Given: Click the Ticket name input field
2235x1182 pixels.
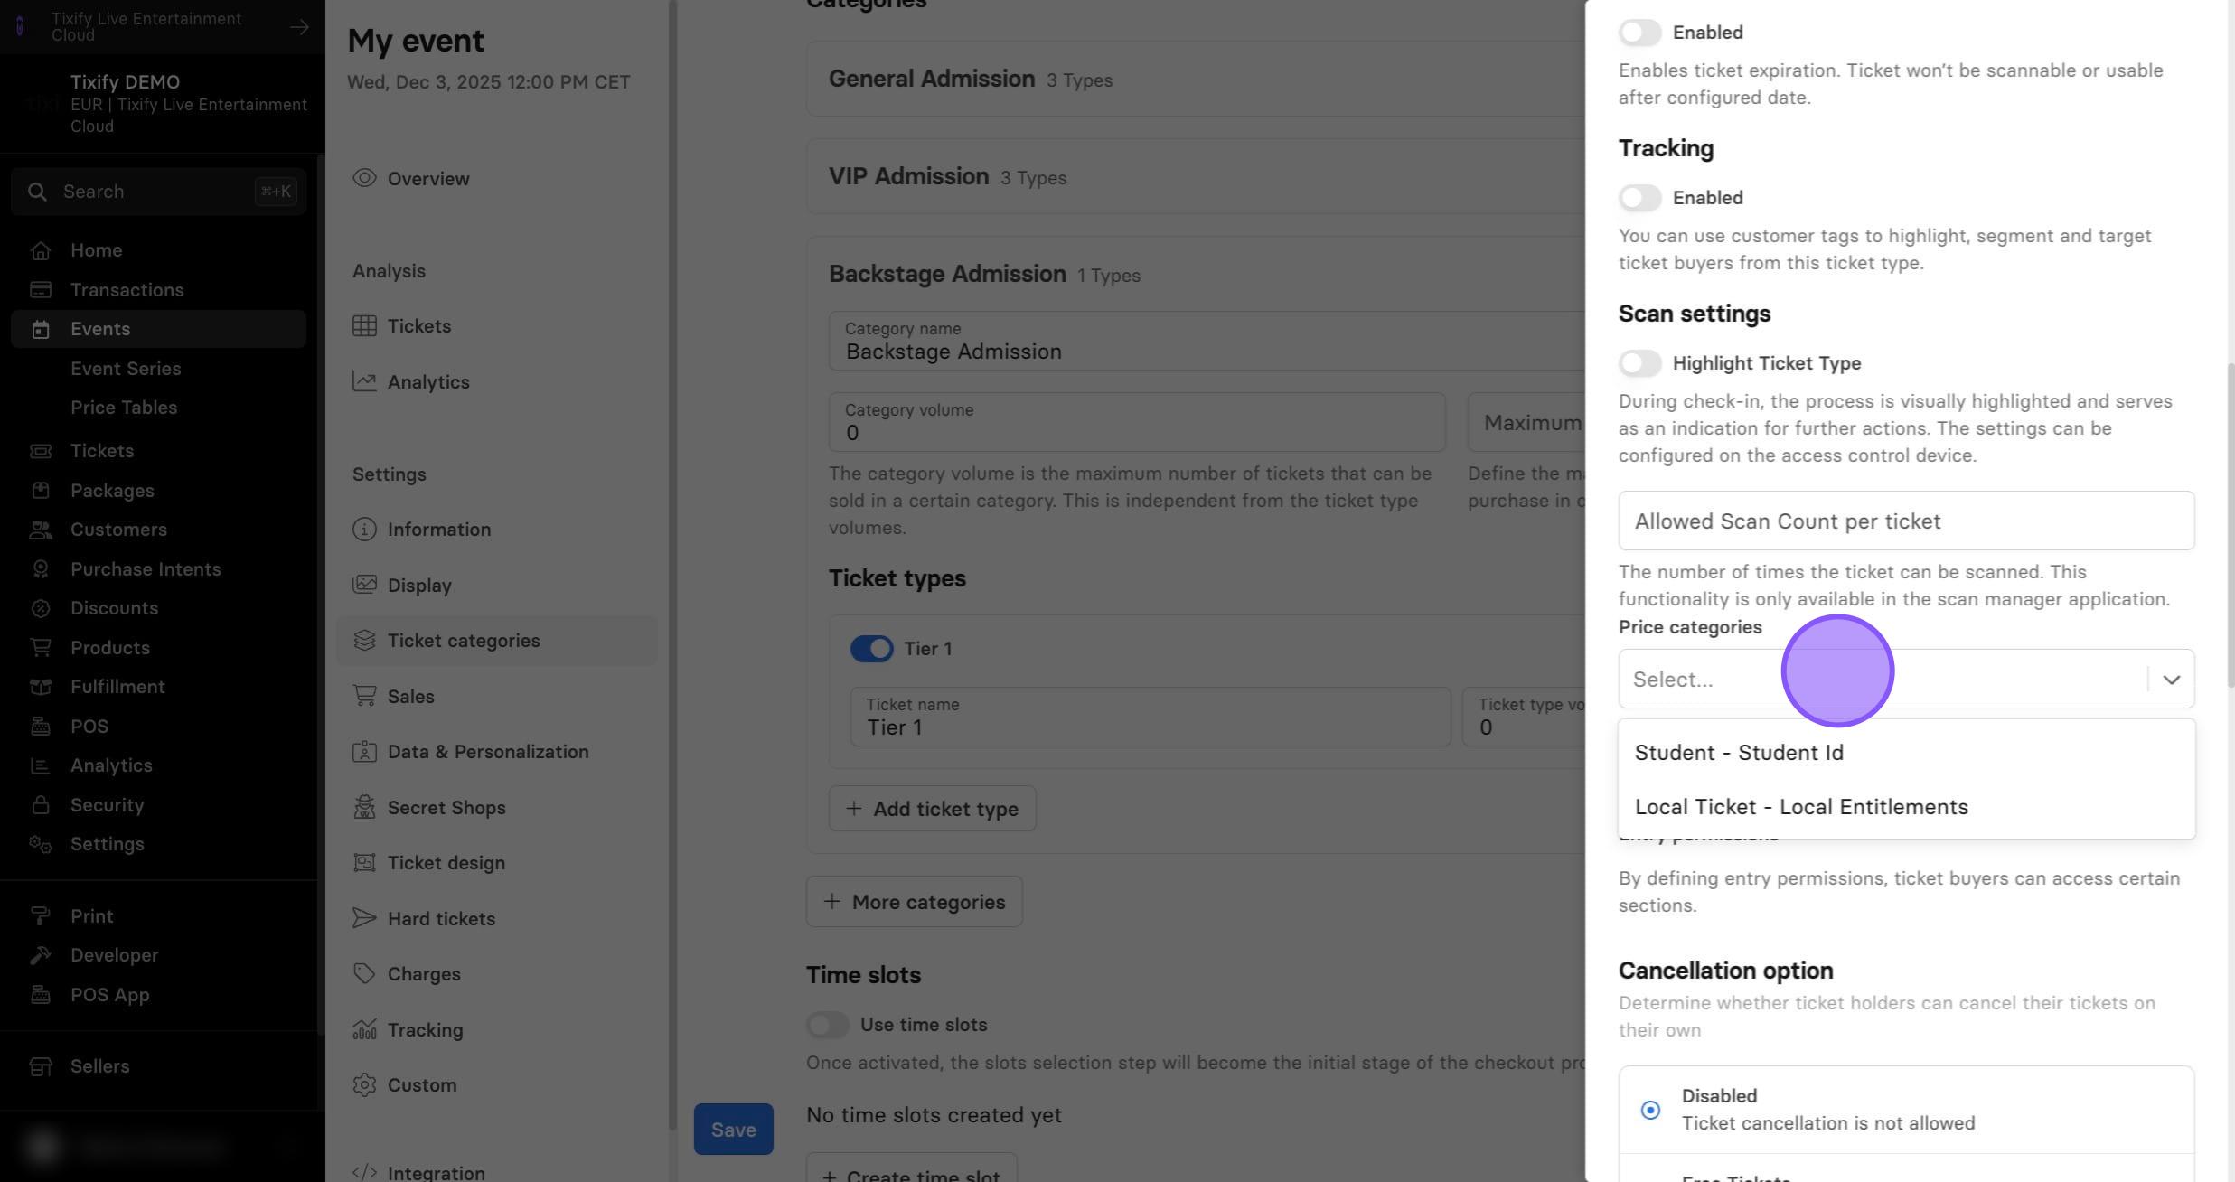Looking at the screenshot, I should click(x=1150, y=718).
